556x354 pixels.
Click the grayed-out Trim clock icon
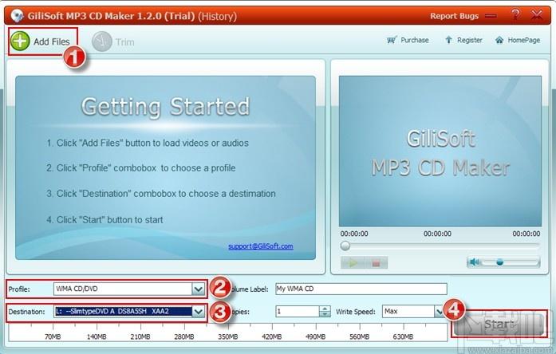pos(102,41)
